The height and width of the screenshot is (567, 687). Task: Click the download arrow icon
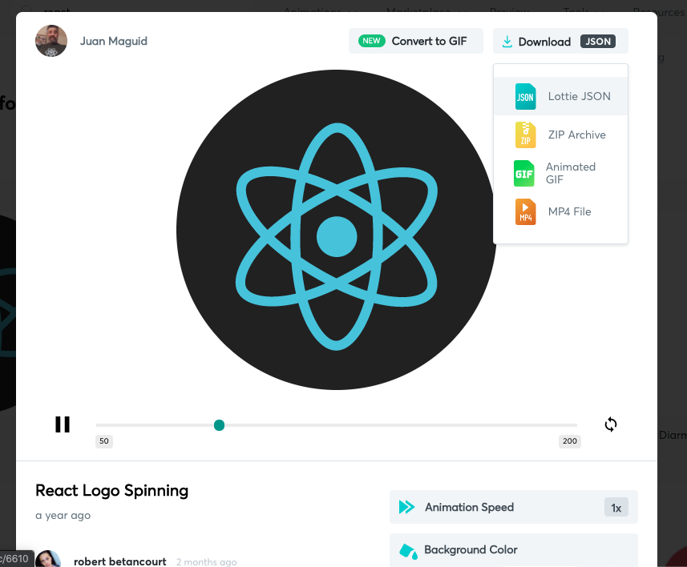[506, 41]
